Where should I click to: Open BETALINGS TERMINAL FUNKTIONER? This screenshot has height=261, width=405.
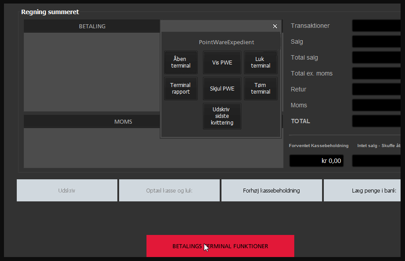220,246
